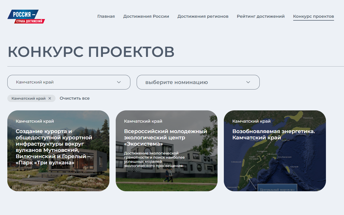Click Достижение экологической грамотности description text
This screenshot has width=344, height=215.
(154, 159)
